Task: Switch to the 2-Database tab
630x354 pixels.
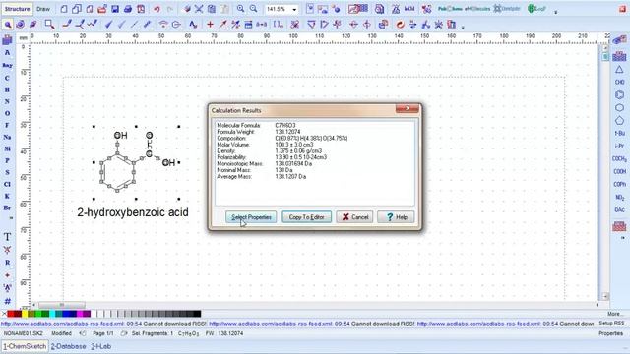Action: (x=68, y=346)
